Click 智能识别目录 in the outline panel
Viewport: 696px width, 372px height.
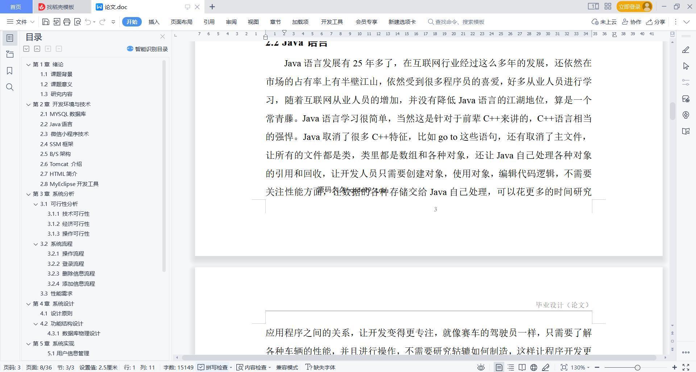[x=147, y=49]
